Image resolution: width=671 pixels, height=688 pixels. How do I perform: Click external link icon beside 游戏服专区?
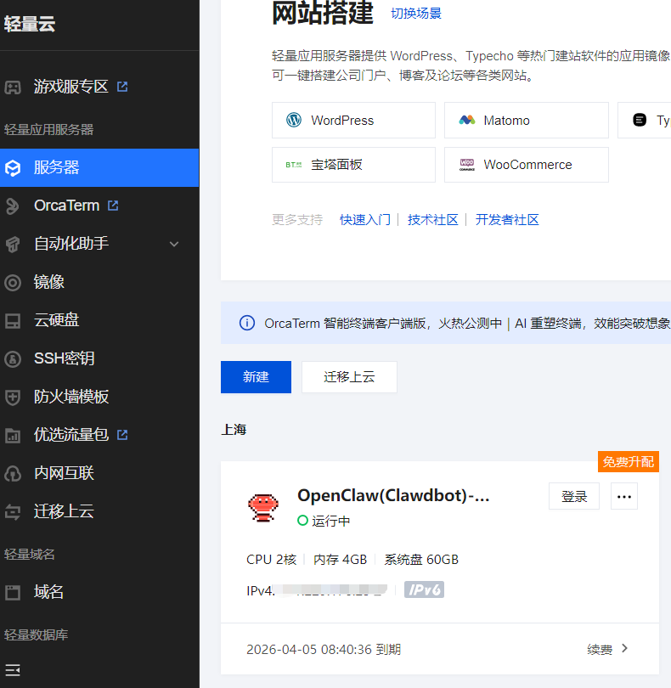pyautogui.click(x=122, y=87)
